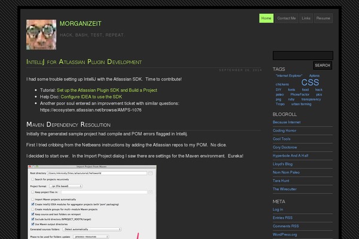Click the Import Project from Maven screenshot image

[x=92, y=202]
